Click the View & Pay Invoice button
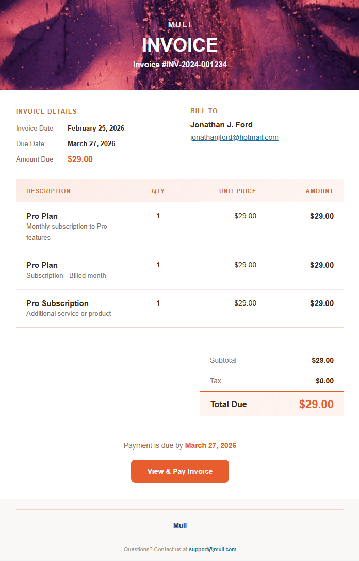 [x=179, y=471]
